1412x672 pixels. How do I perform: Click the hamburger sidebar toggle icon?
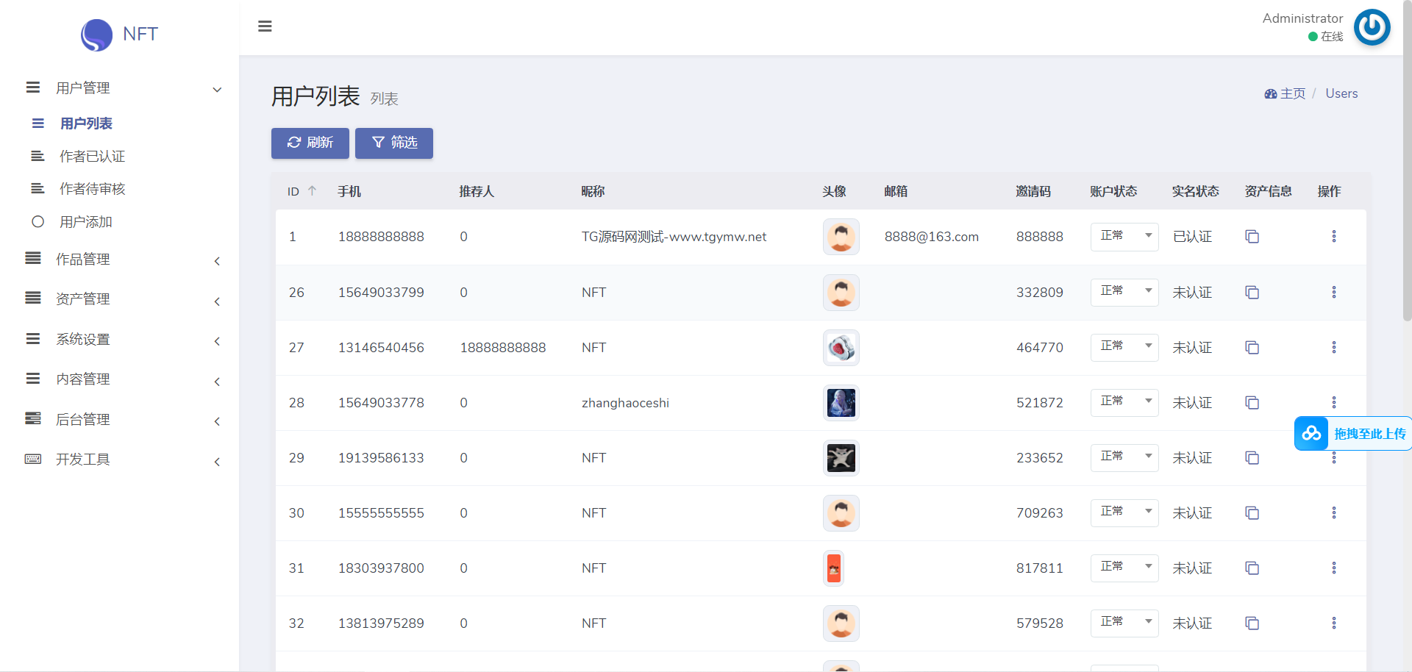265,26
